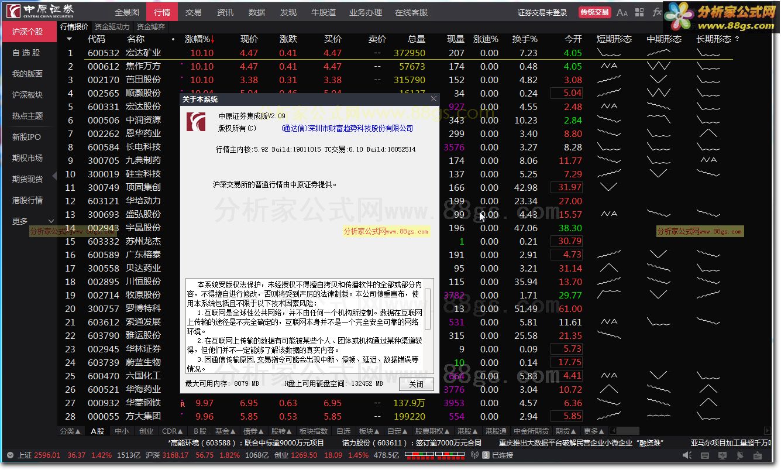Viewport: 781px width, 470px height.
Task: Open 热点主题 in the left sidebar
Action: tap(29, 116)
